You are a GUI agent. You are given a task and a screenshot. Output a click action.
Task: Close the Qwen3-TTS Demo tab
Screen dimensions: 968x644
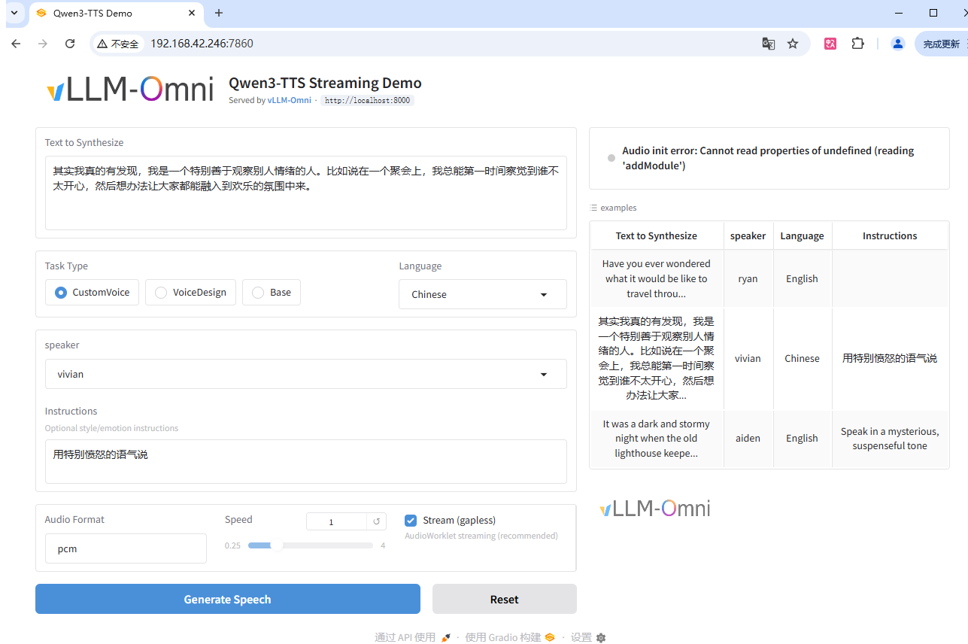tap(192, 13)
